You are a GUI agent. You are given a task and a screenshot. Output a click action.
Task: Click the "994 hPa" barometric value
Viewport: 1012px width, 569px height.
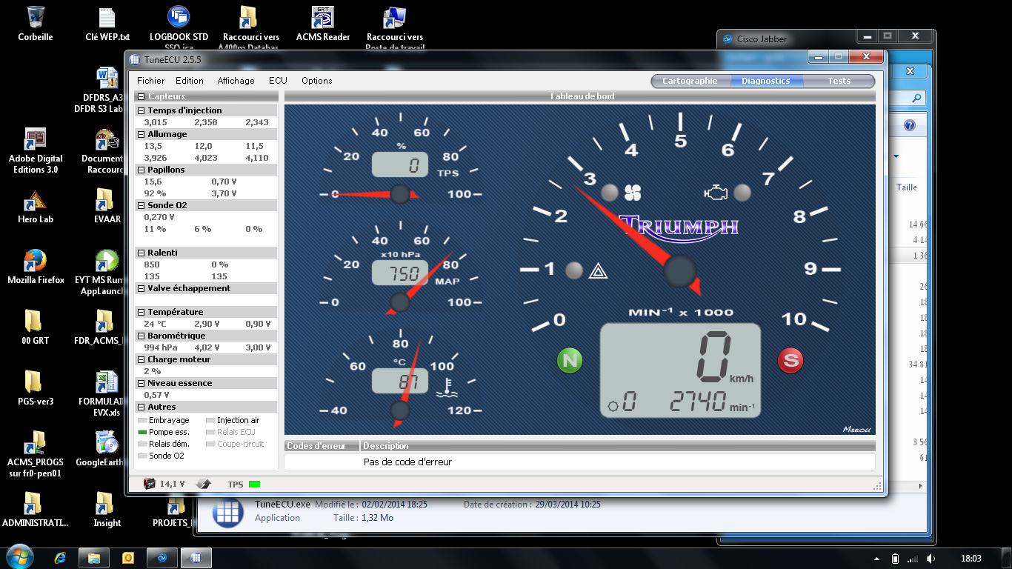pos(161,347)
